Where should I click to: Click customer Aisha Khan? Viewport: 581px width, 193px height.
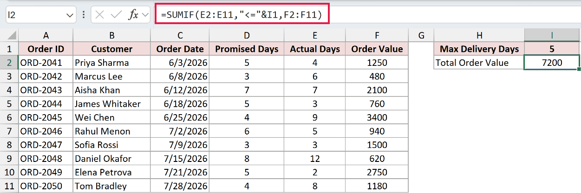coord(111,90)
